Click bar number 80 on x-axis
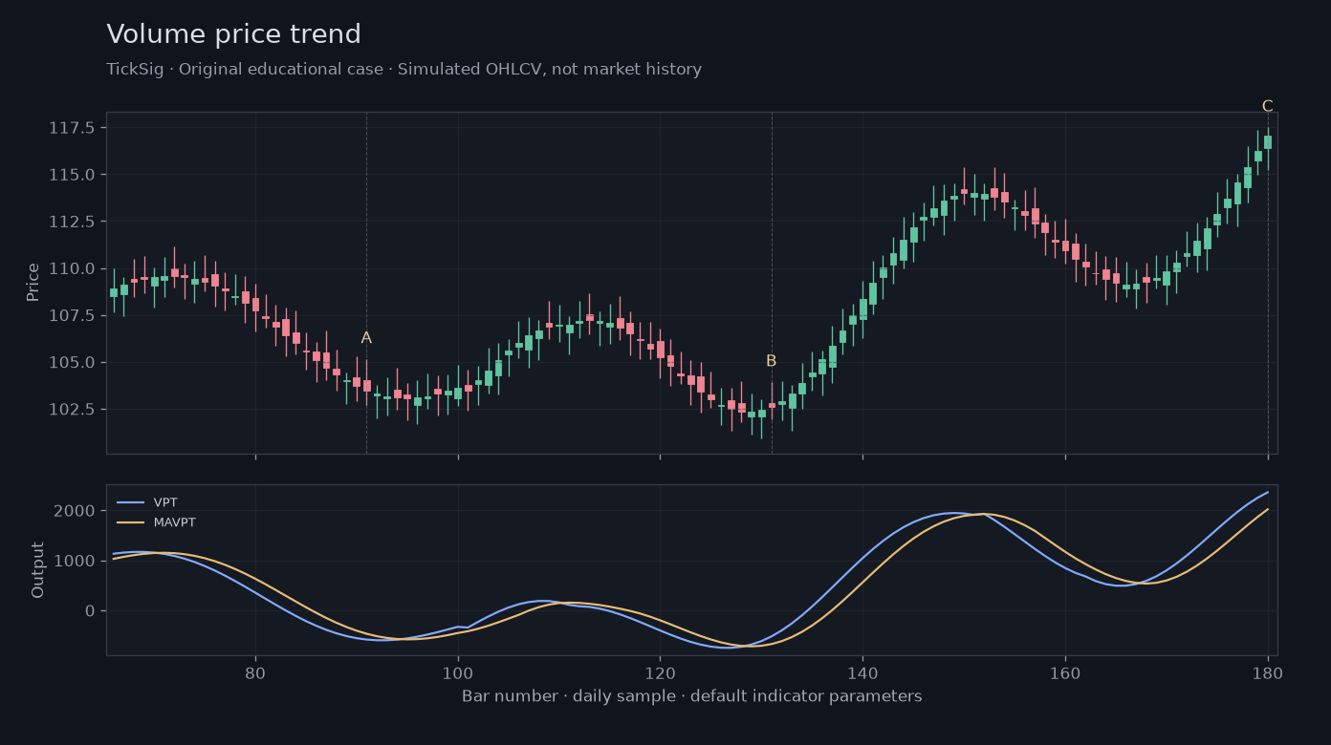The height and width of the screenshot is (745, 1331). [255, 671]
